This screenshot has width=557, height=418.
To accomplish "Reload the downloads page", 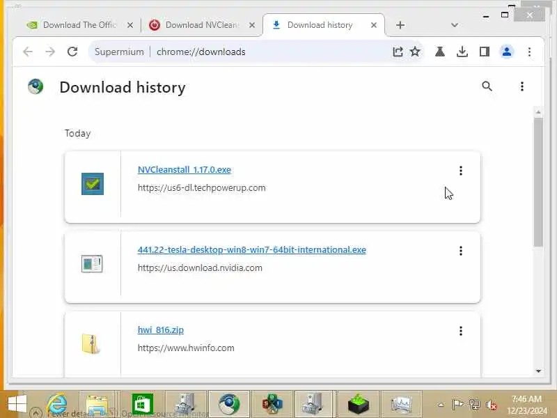I will pyautogui.click(x=72, y=52).
